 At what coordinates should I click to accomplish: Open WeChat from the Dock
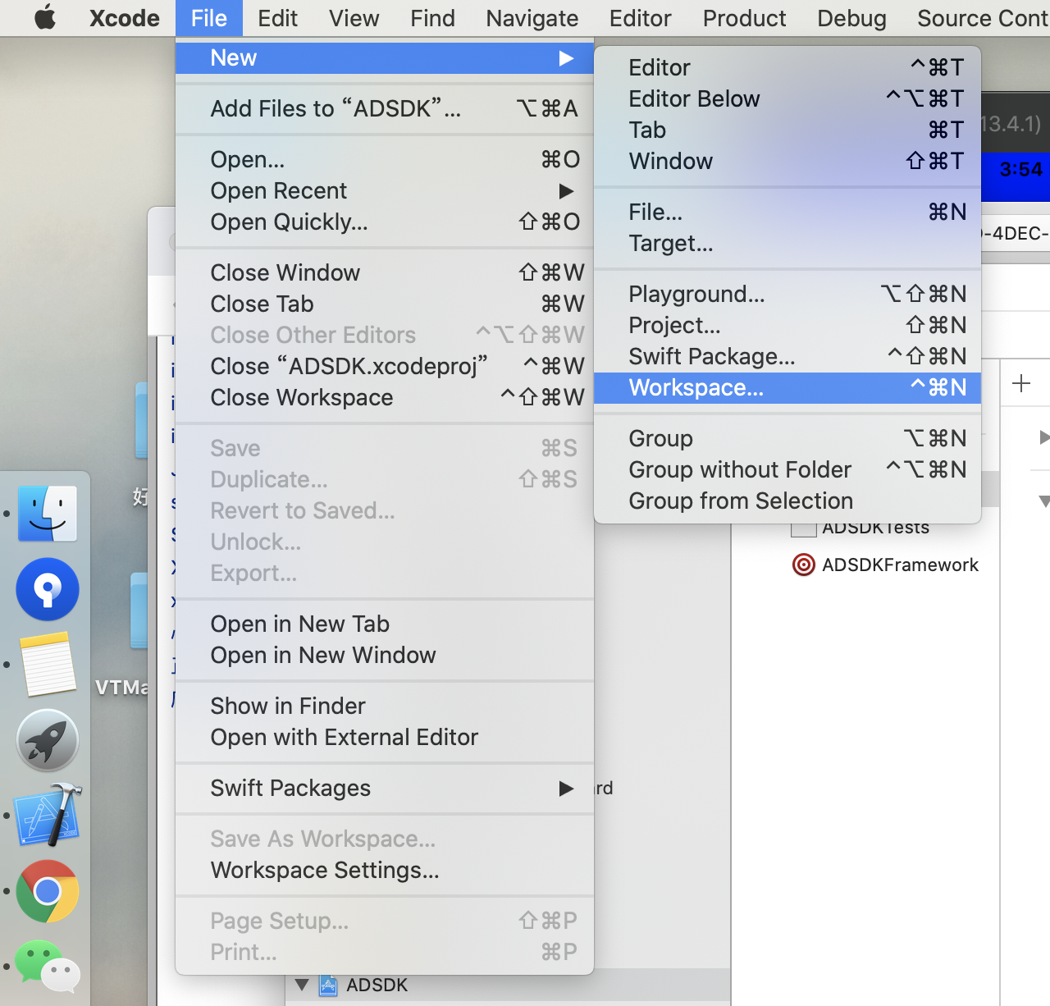click(48, 965)
